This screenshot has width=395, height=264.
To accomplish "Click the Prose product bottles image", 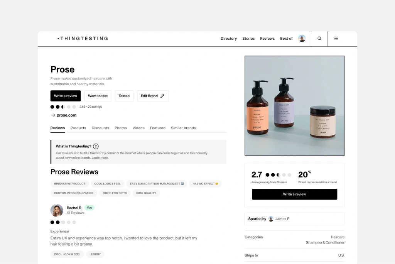I will pyautogui.click(x=294, y=106).
